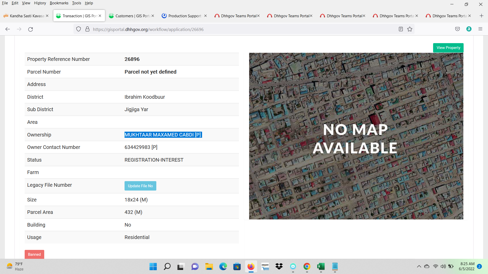Open the weather widget showing 79°F Haze
This screenshot has height=274, width=488.
15,266
